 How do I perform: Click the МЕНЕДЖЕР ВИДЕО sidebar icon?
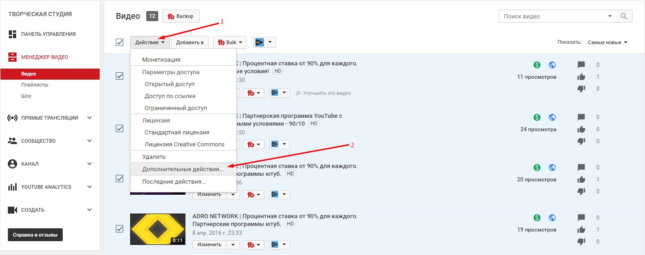pos(12,57)
